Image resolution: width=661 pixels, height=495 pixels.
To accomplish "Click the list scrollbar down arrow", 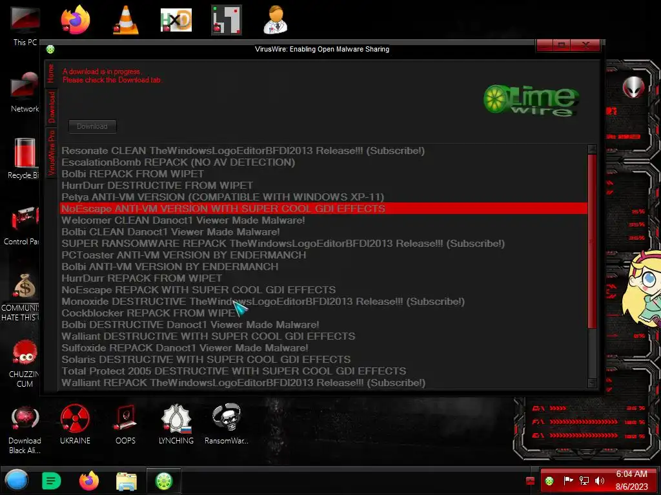I will pyautogui.click(x=593, y=383).
